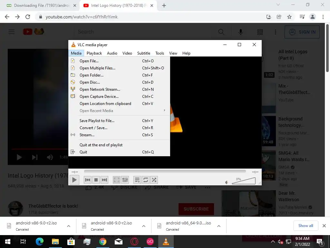This screenshot has width=330, height=248.
Task: Open Chrome profile avatar
Action: coord(313,17)
